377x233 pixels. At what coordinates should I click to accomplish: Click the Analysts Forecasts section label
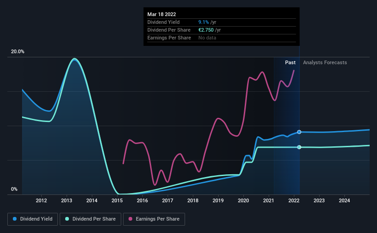[325, 62]
